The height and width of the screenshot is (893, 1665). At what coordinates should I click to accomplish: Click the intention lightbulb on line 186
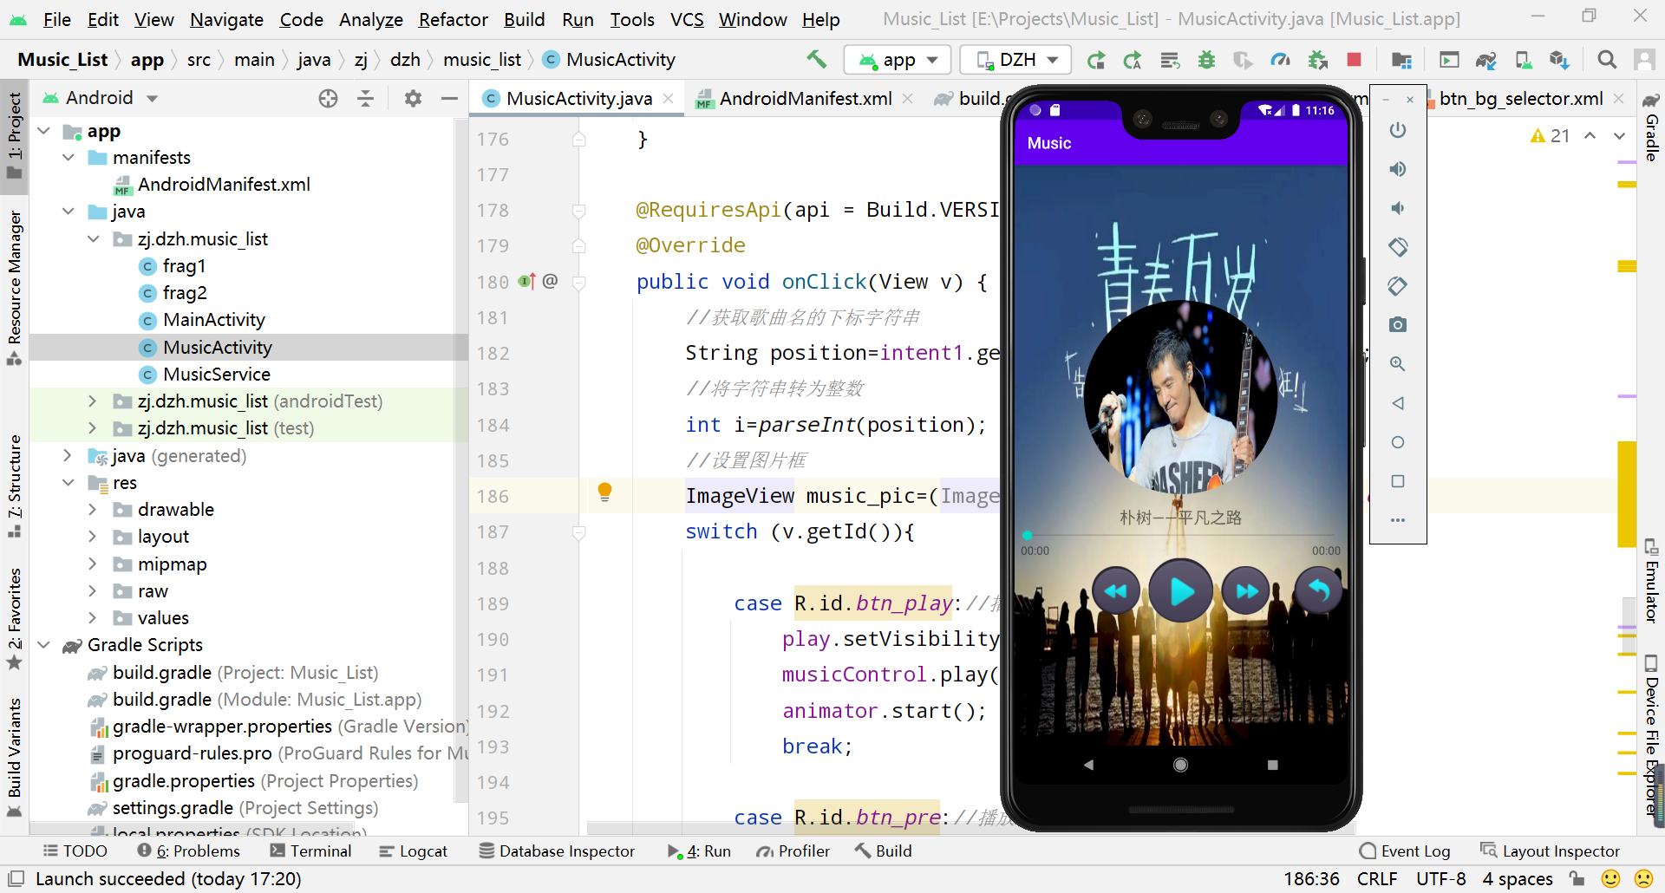pos(605,492)
